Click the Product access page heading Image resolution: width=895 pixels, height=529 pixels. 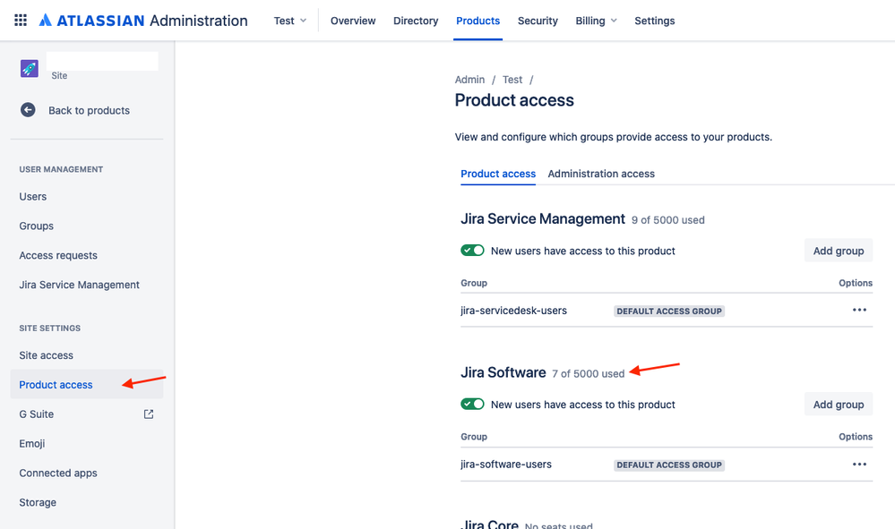point(514,100)
